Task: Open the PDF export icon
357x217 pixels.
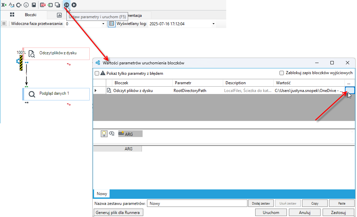Action: point(42,5)
